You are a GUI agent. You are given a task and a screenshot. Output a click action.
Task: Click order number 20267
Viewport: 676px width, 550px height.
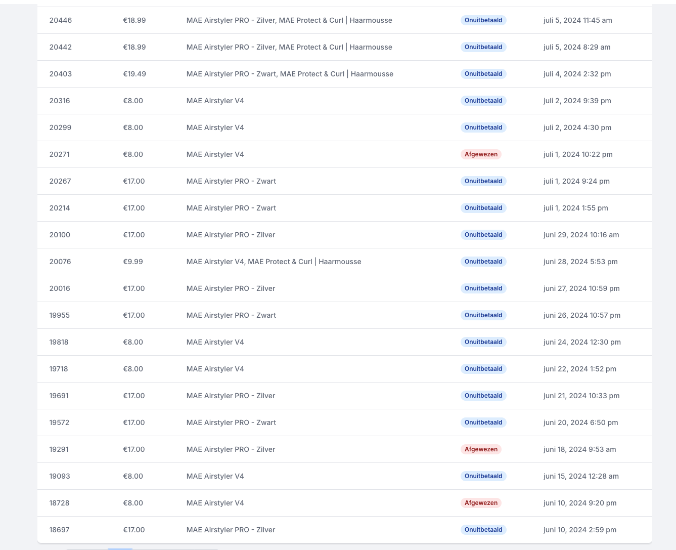[x=60, y=181]
